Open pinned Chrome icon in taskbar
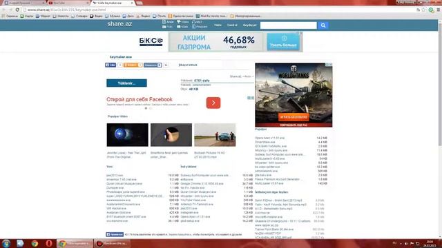Screen dimensions: 442x248 pyautogui.click(x=35, y=243)
